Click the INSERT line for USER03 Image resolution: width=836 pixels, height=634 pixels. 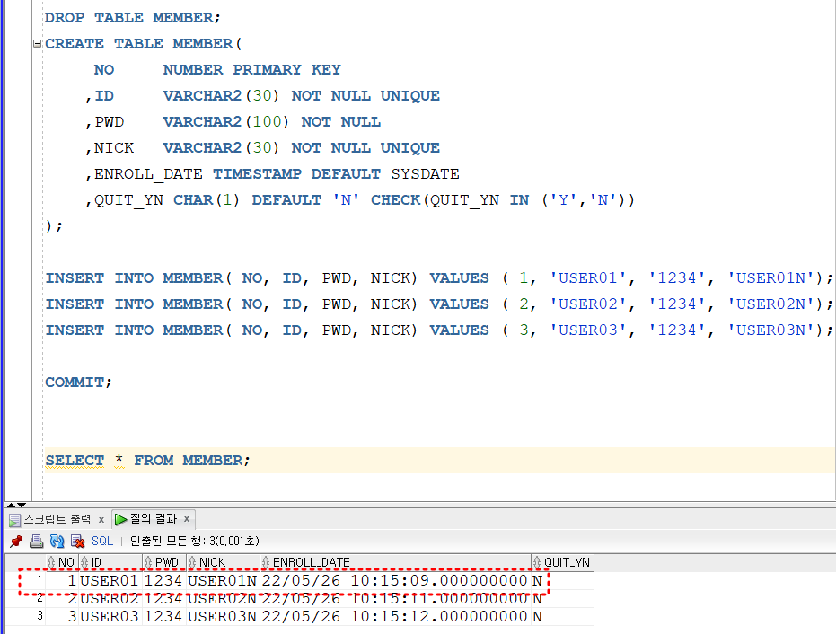438,330
